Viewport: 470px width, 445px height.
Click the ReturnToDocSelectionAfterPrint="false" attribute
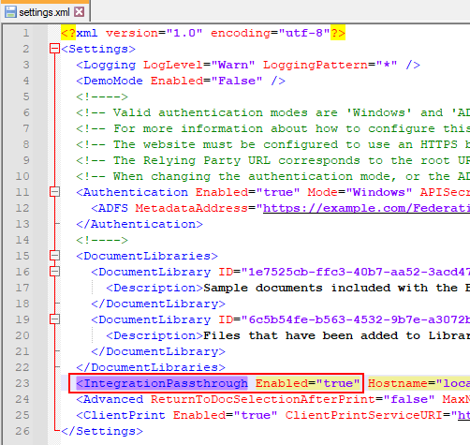[292, 399]
